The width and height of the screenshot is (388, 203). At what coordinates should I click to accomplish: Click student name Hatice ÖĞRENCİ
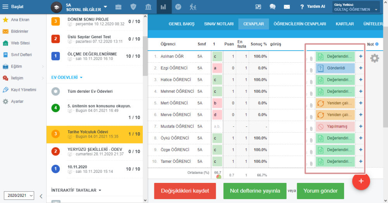tap(176, 80)
